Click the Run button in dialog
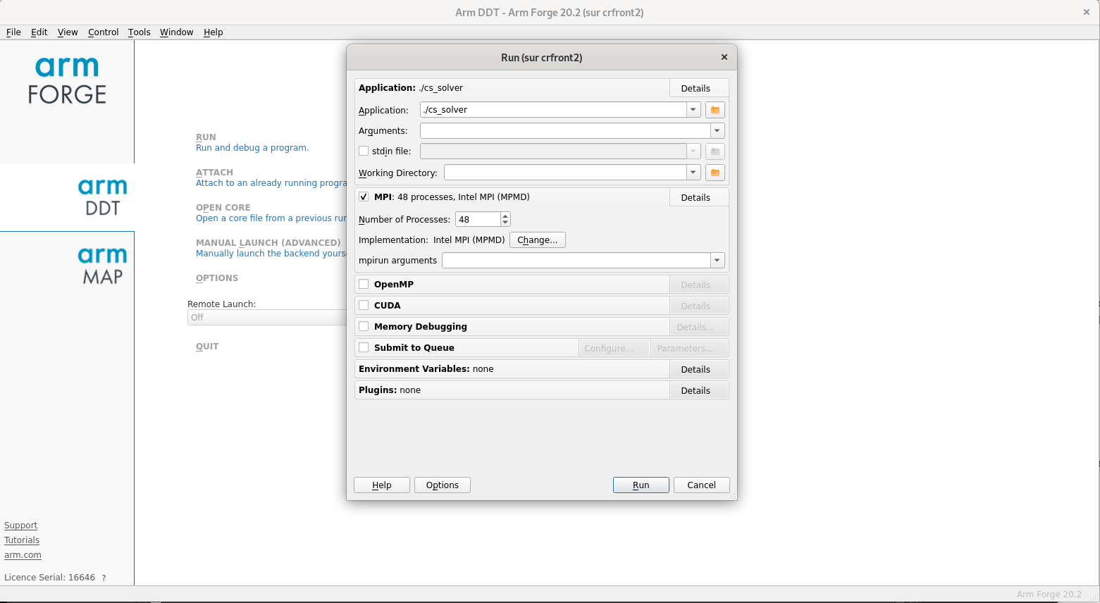Viewport: 1100px width, 603px height. pyautogui.click(x=641, y=485)
